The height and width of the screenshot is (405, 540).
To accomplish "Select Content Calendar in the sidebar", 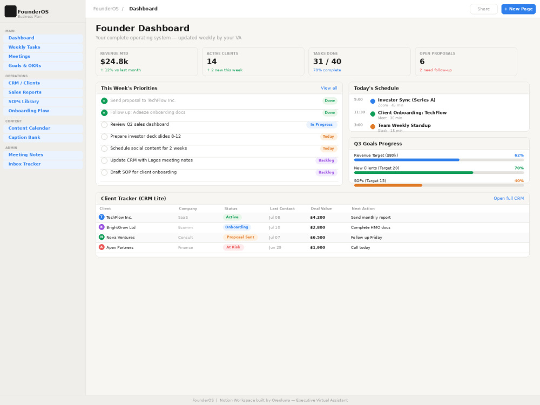I will (43, 128).
